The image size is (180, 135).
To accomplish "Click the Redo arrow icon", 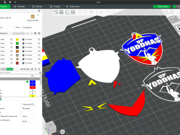I will pyautogui.click(x=15, y=2).
